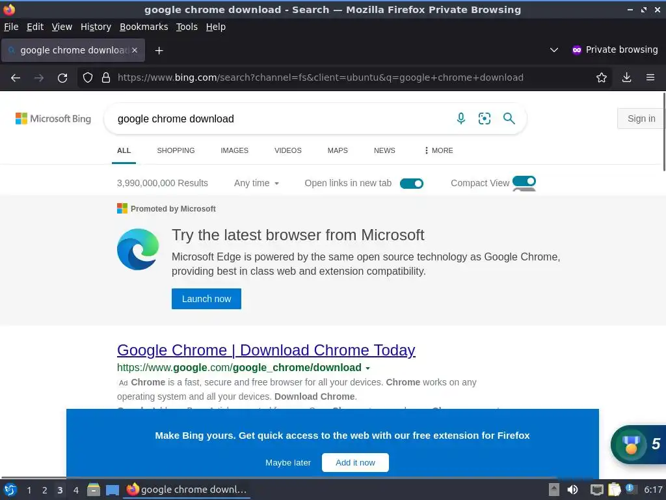Open the removable media eject tray icon
This screenshot has width=666, height=500.
click(554, 490)
